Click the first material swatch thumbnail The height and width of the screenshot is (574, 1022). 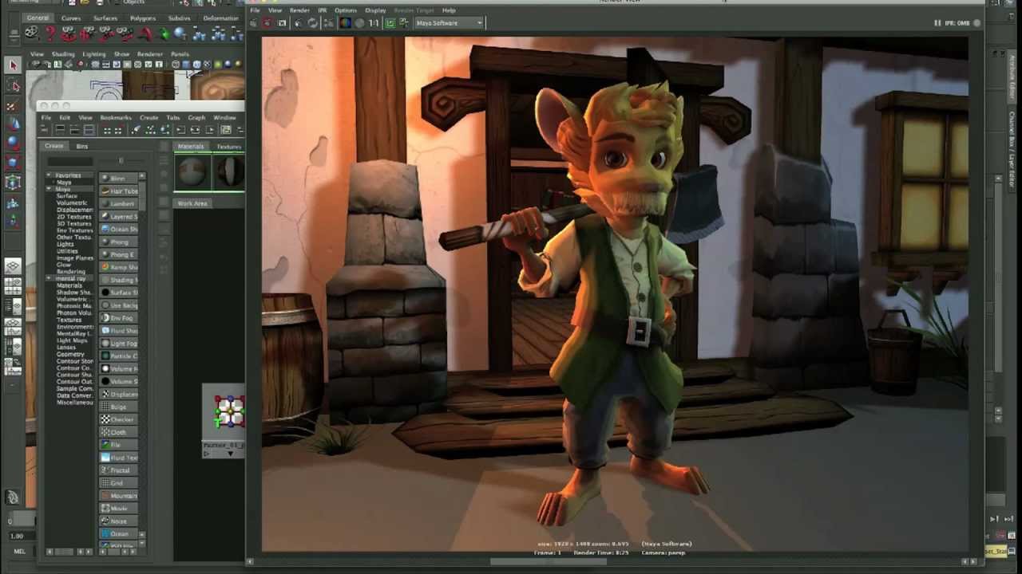(x=192, y=172)
